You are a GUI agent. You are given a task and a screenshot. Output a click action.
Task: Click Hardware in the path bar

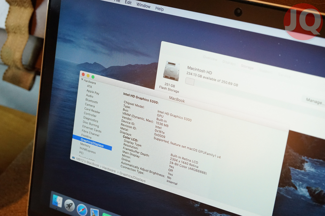(x=109, y=169)
